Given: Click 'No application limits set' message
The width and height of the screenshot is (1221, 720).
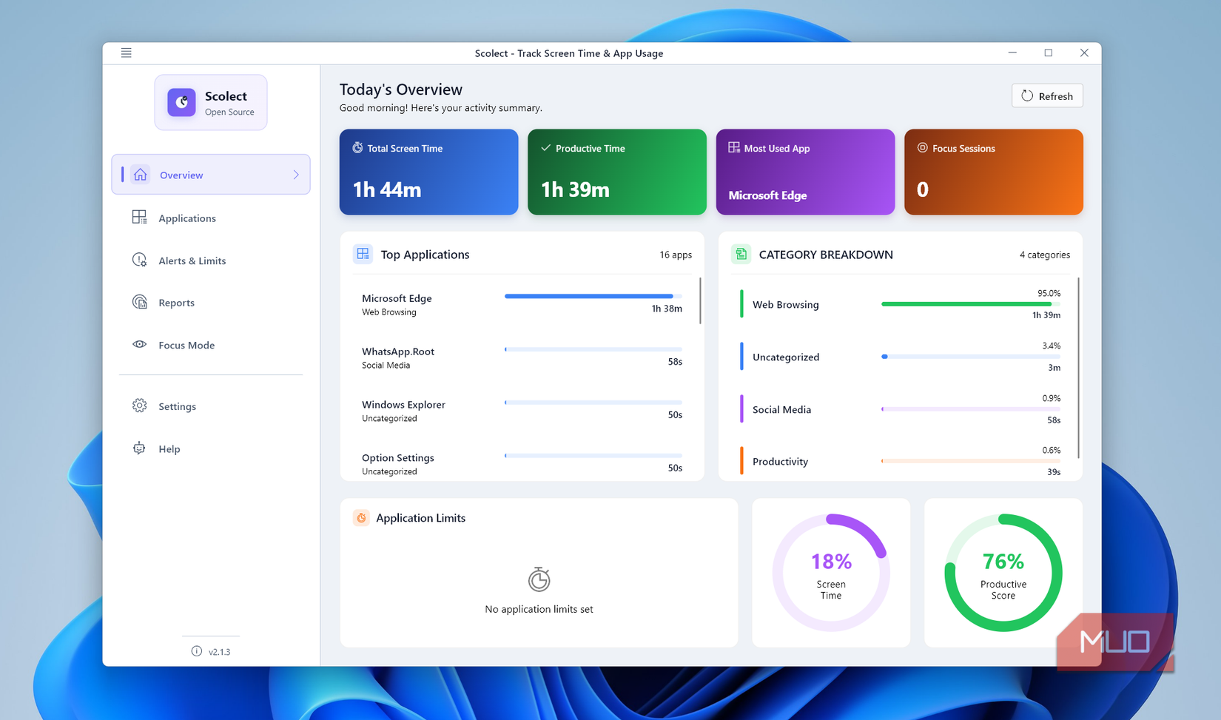Looking at the screenshot, I should pos(539,609).
